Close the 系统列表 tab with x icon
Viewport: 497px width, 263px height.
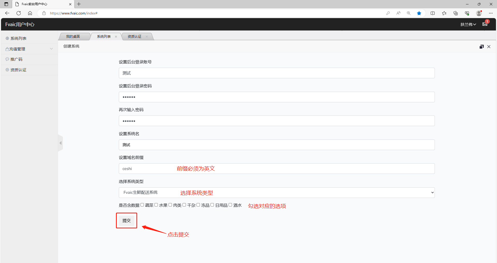coord(116,37)
